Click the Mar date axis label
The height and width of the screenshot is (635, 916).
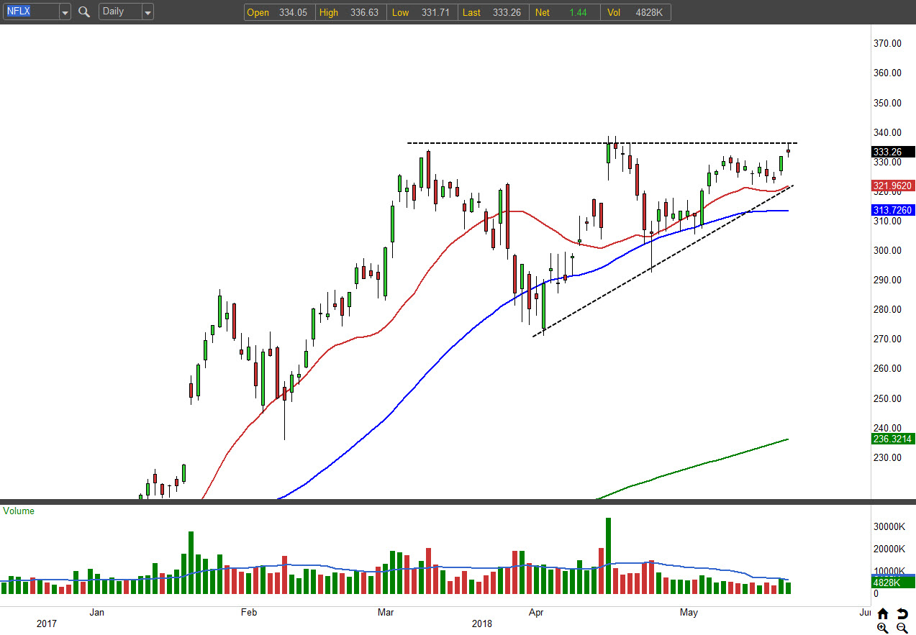(385, 613)
